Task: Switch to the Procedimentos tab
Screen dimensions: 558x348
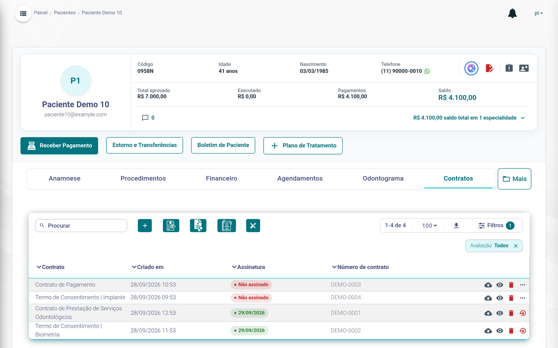Action: [x=143, y=179]
